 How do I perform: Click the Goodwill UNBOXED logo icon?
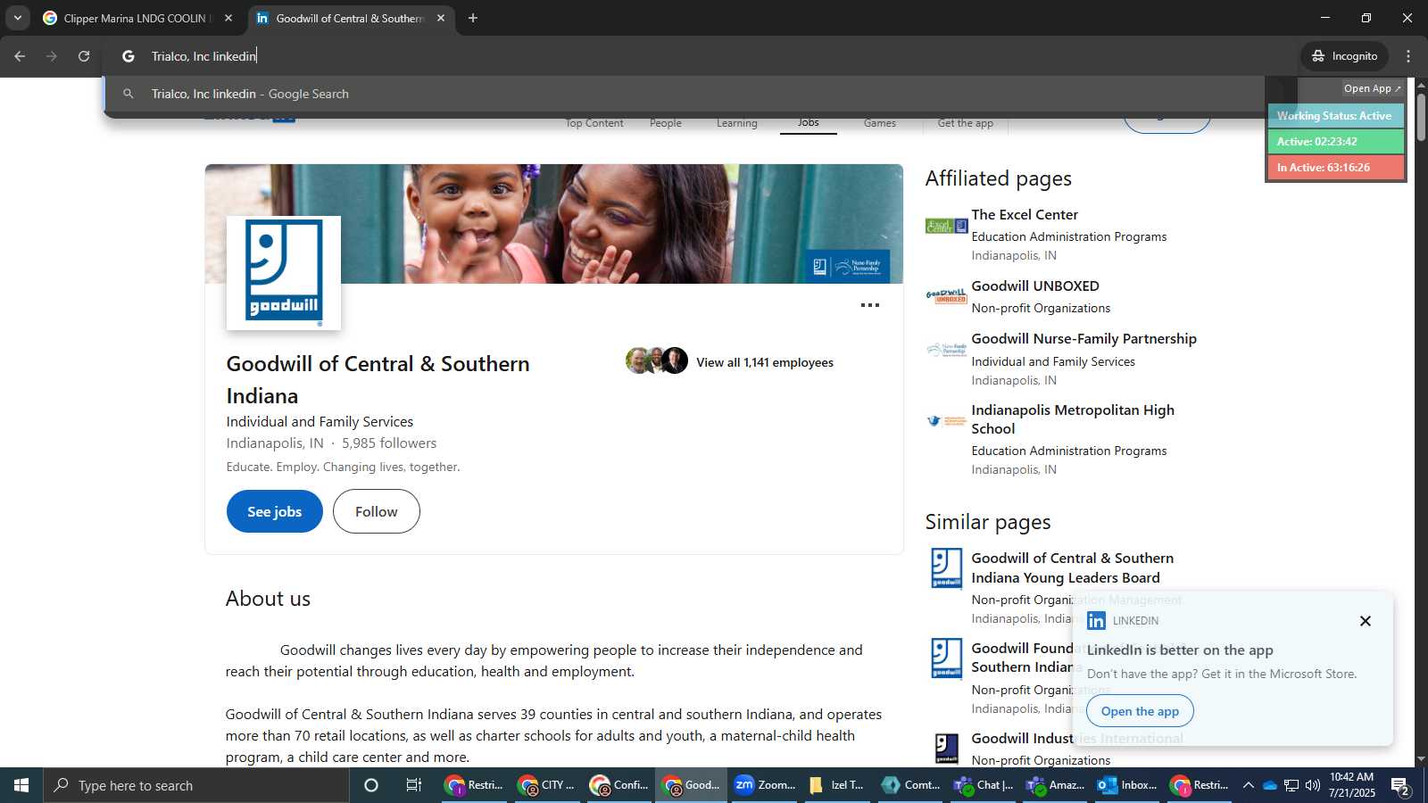pyautogui.click(x=946, y=296)
